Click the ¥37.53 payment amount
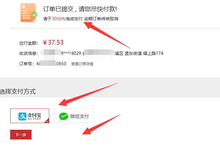This screenshot has width=220, height=147. point(53,42)
